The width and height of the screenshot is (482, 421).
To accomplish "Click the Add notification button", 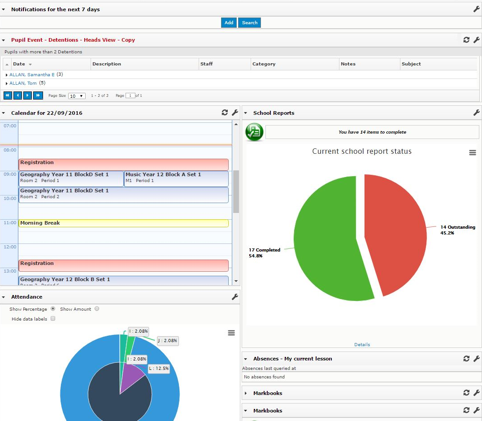I will tap(229, 22).
